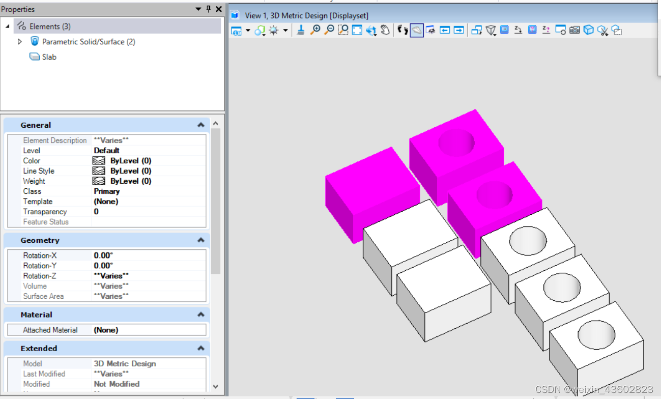Click the Class value Primary
Screen dimensions: 661x399
107,191
